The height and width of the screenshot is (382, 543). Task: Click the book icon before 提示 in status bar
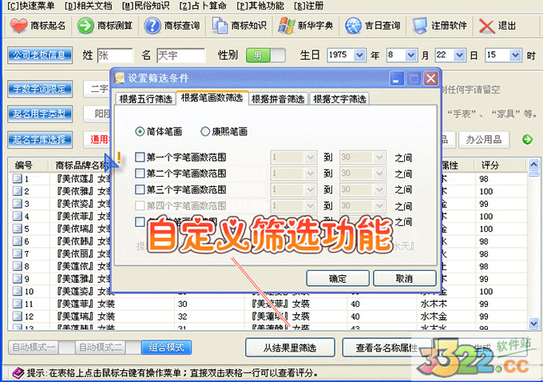click(18, 373)
